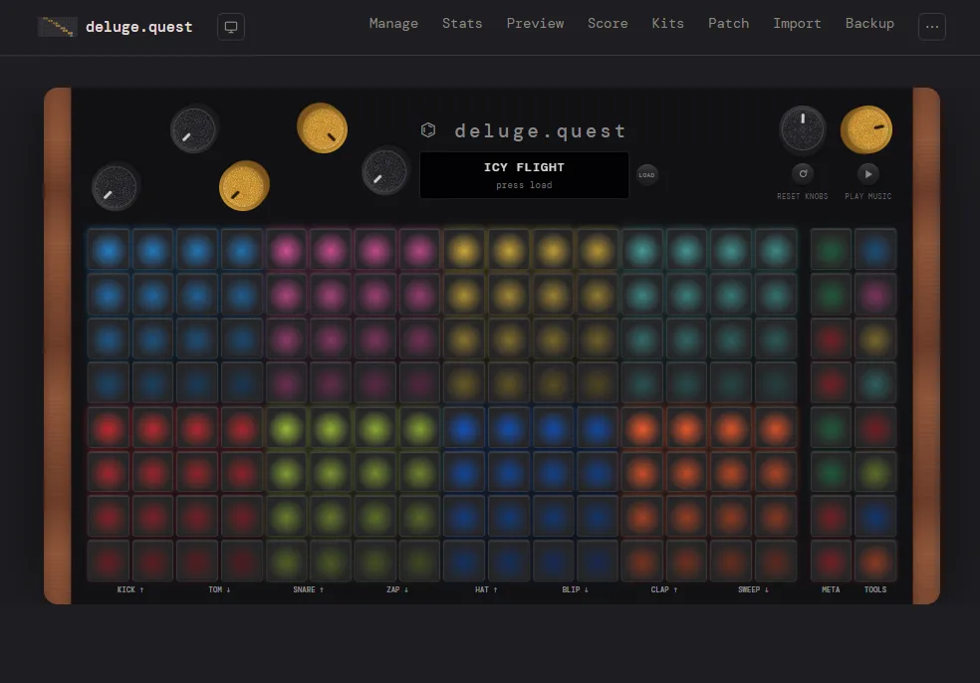
Task: Tap the top-row leftmost yellow HAT pad
Action: [464, 250]
